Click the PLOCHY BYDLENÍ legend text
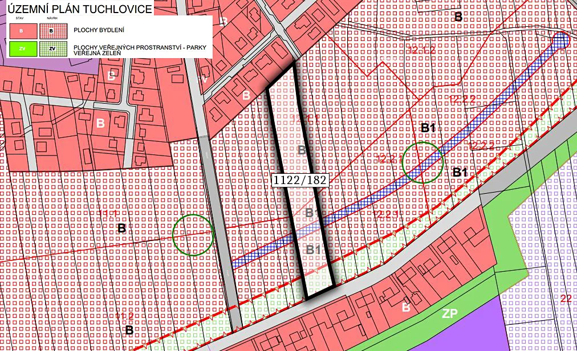The image size is (577, 351). point(99,29)
